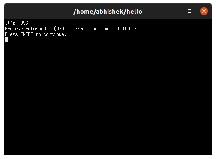The height and width of the screenshot is (159, 216).
Task: Click the blinking block cursor in the terminal
Action: tap(6, 40)
